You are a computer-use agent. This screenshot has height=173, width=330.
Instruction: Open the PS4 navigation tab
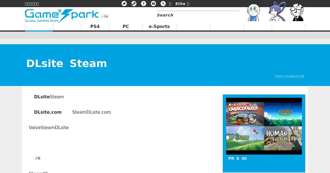95,27
